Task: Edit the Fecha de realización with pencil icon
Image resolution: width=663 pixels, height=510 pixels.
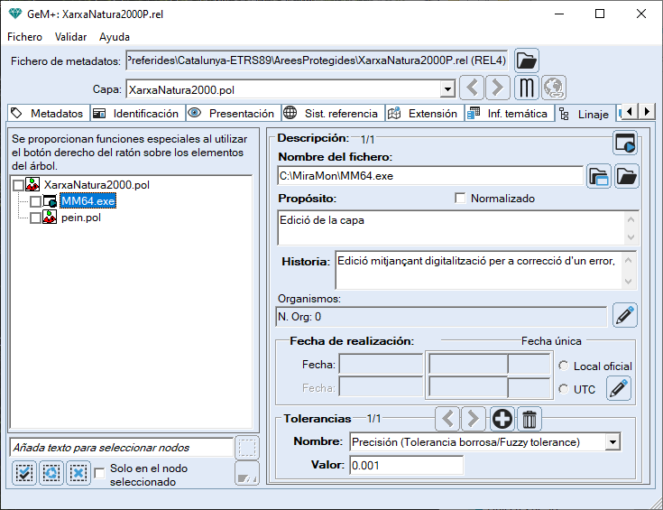Action: pos(618,388)
